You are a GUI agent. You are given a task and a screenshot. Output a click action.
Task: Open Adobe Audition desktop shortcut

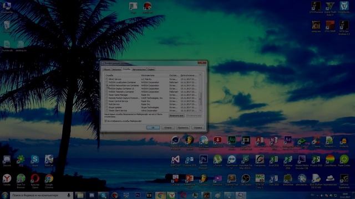pyautogui.click(x=231, y=142)
